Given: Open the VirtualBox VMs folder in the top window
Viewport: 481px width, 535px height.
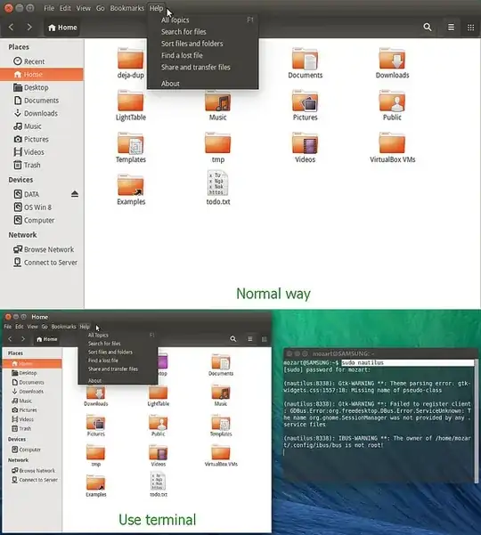Looking at the screenshot, I should click(392, 148).
